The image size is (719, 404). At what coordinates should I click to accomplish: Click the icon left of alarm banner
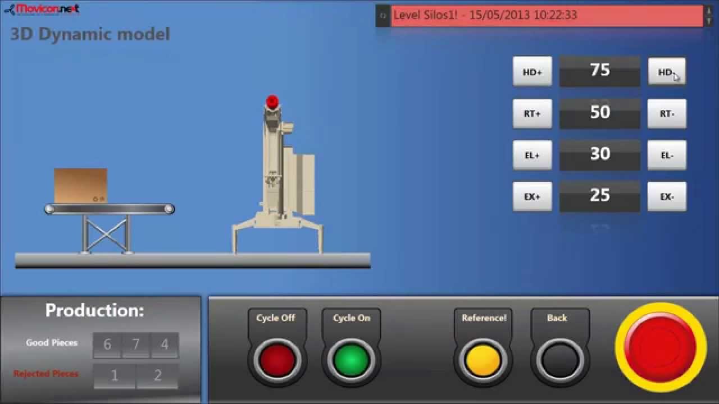(x=383, y=16)
